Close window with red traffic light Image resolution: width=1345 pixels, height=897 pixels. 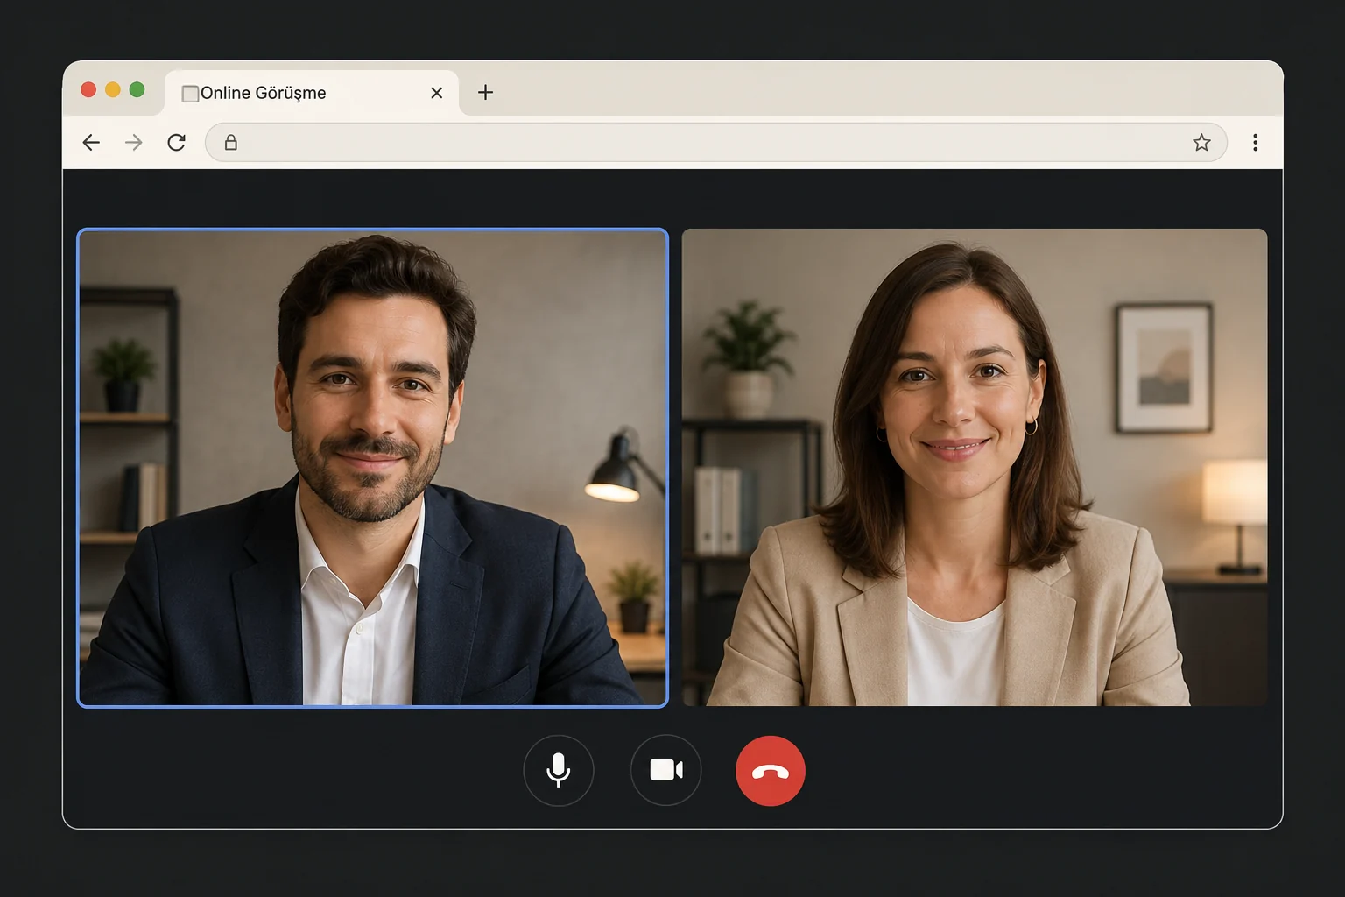[x=88, y=89]
